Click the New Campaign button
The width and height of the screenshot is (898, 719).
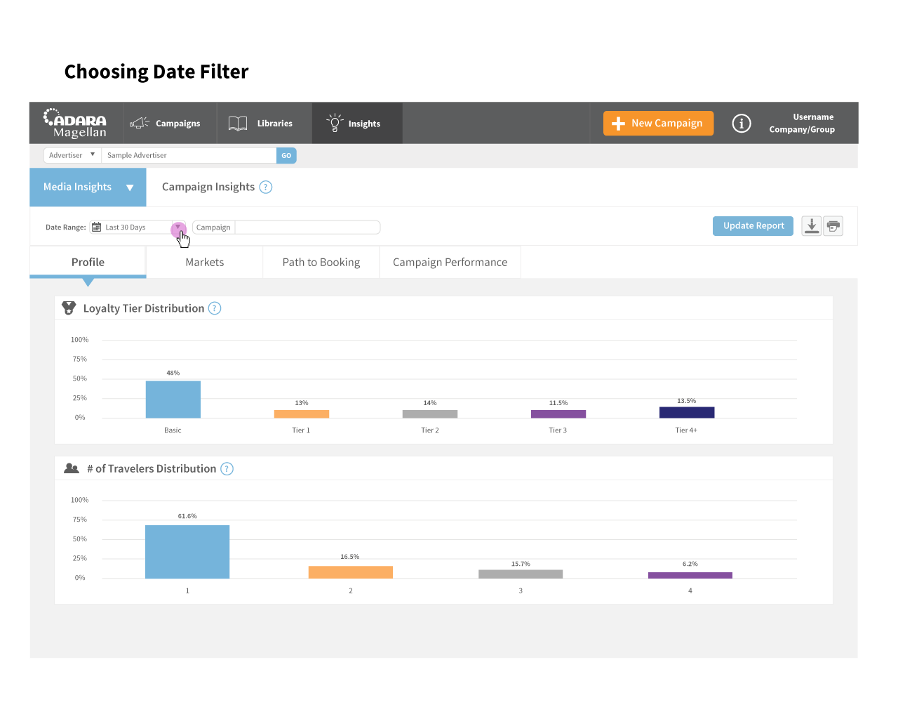(x=658, y=124)
